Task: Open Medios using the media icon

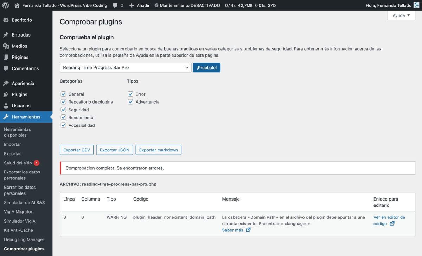Action: coord(6,46)
